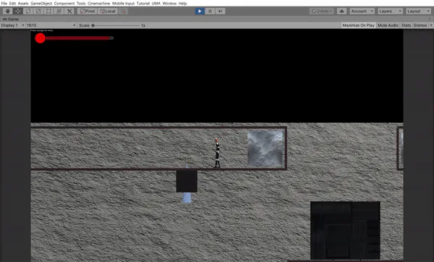Open the 16:10 aspect ratio dropdown
The image size is (434, 262).
pyautogui.click(x=51, y=25)
